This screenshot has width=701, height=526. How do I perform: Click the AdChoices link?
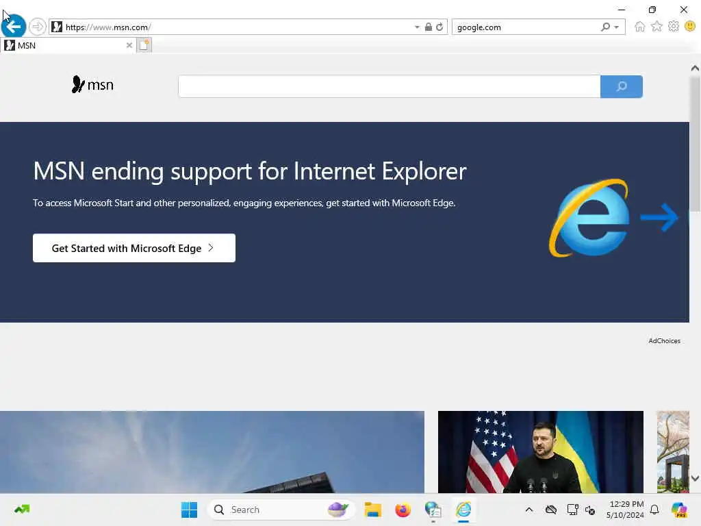coord(664,341)
